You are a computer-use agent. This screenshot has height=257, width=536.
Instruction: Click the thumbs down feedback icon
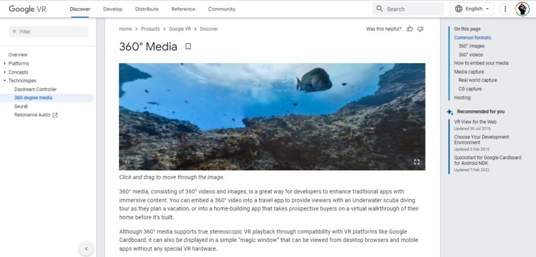420,29
